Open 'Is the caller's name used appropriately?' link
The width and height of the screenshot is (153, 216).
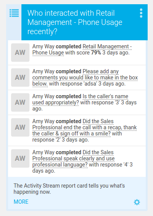click(x=80, y=99)
